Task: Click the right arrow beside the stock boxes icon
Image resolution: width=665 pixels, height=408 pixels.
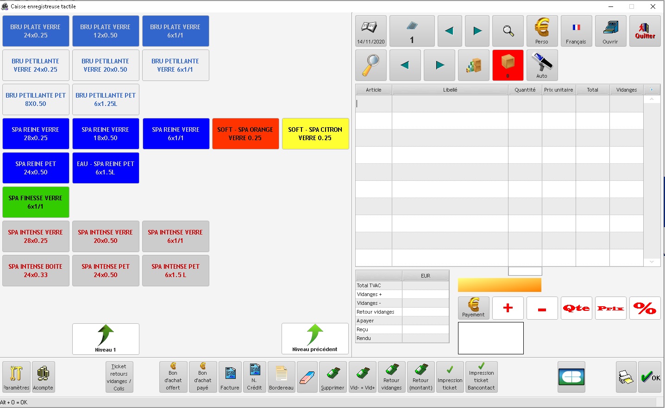Action: [439, 65]
